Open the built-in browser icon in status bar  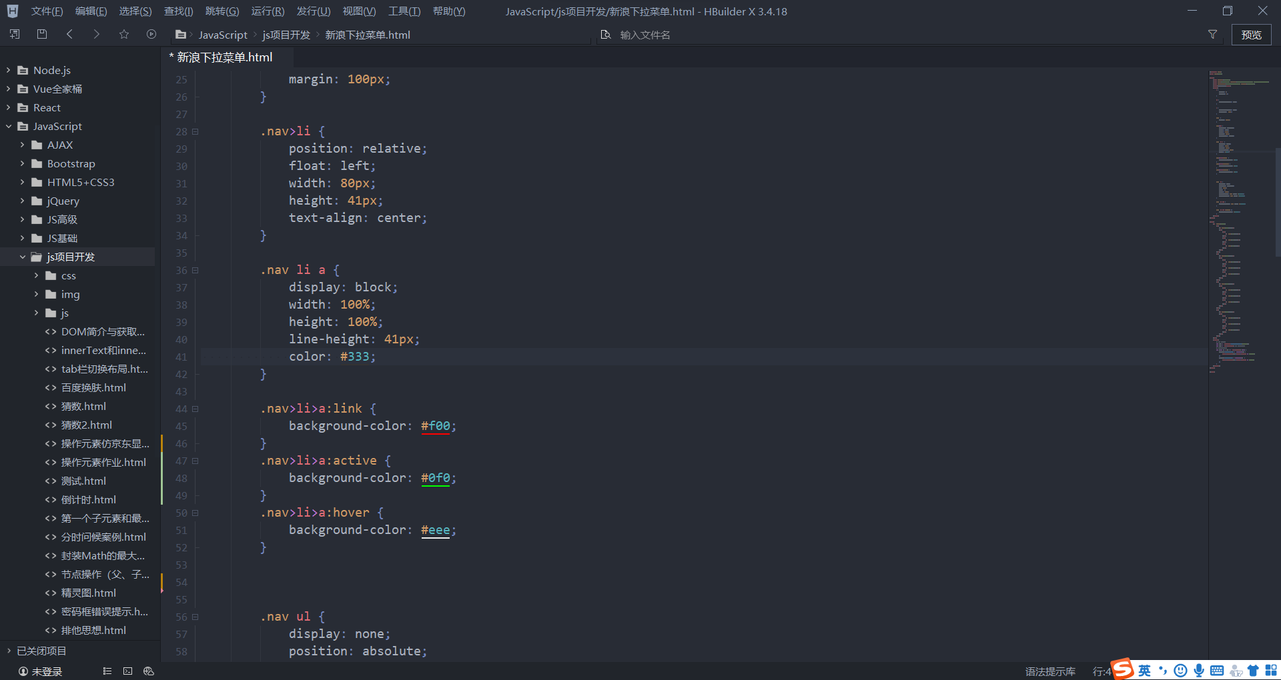[148, 671]
